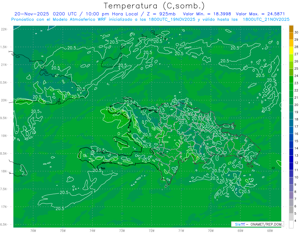The height and width of the screenshot is (234, 303).
Task: Click the gray legend swatch between 5 and 6
Action: point(291,210)
